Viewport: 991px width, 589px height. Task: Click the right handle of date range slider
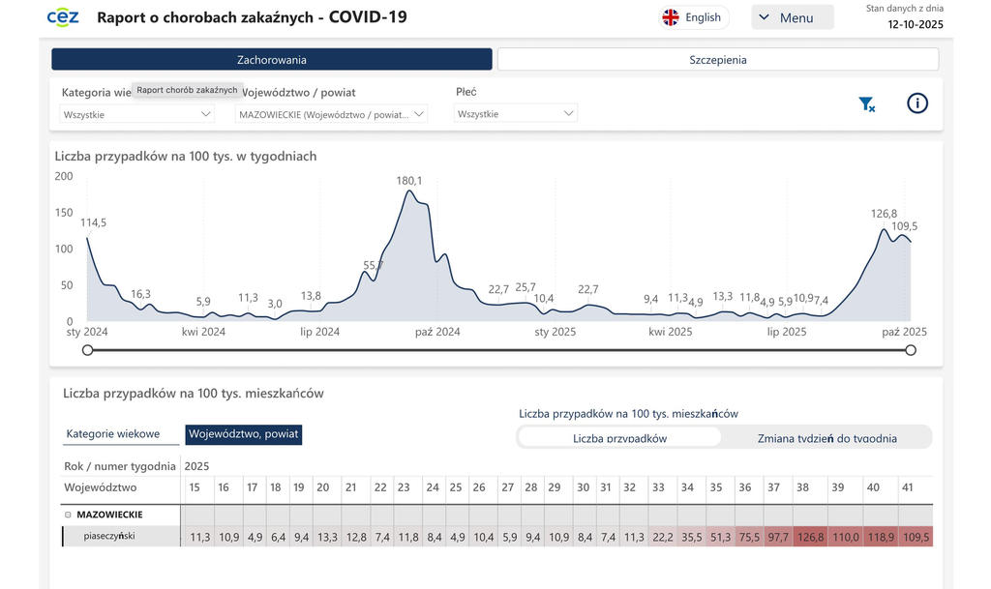click(x=910, y=350)
